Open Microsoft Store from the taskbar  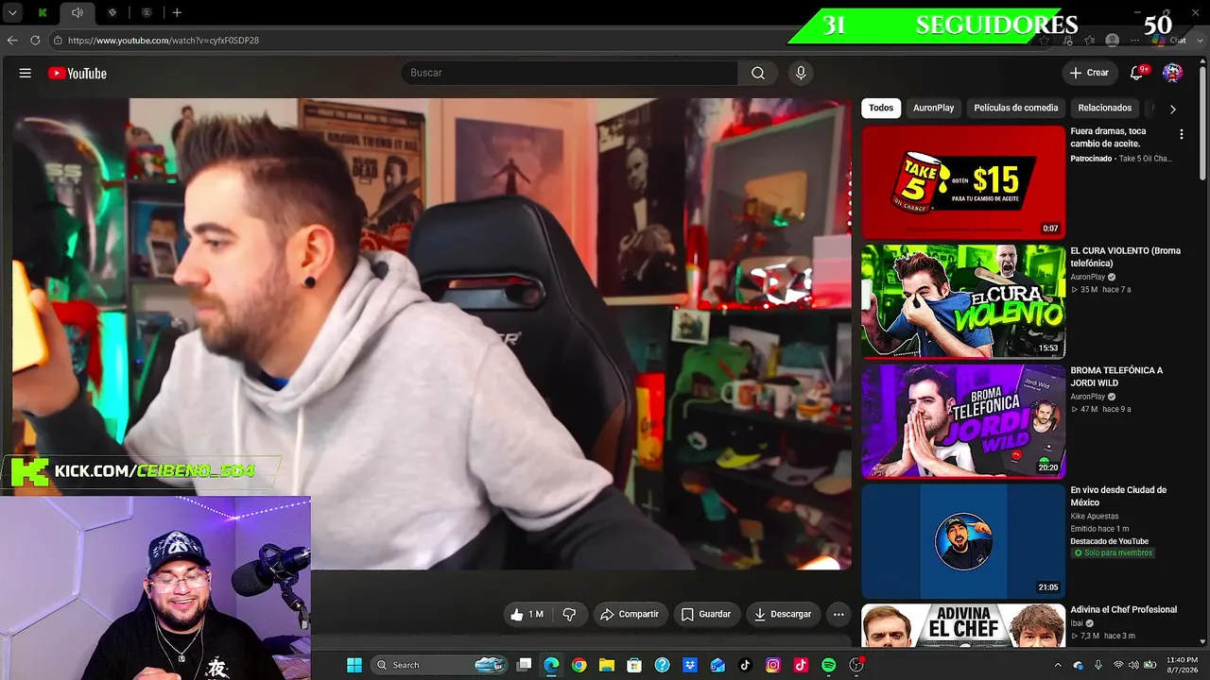point(634,665)
